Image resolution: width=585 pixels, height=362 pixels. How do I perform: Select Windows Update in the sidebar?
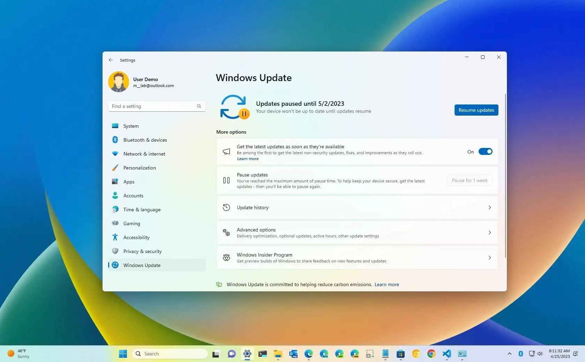click(142, 265)
